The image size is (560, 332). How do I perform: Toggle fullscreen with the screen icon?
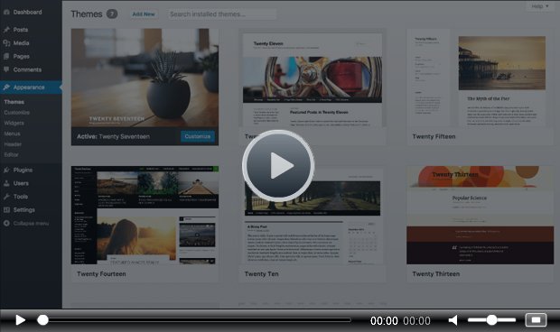[x=536, y=320]
